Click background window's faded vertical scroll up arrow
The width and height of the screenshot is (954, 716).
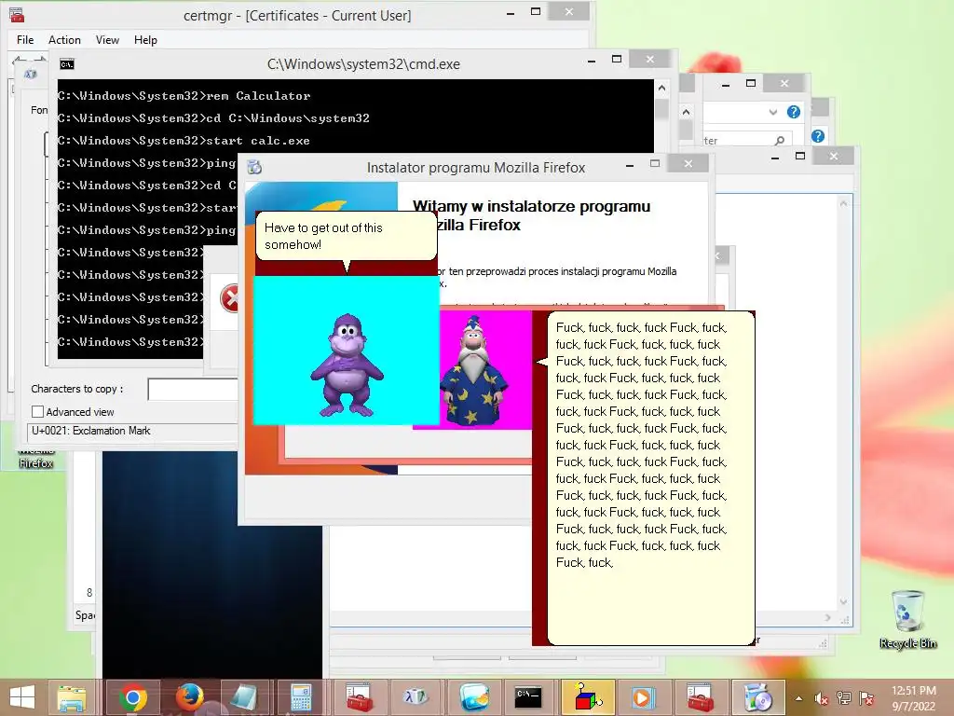[843, 203]
